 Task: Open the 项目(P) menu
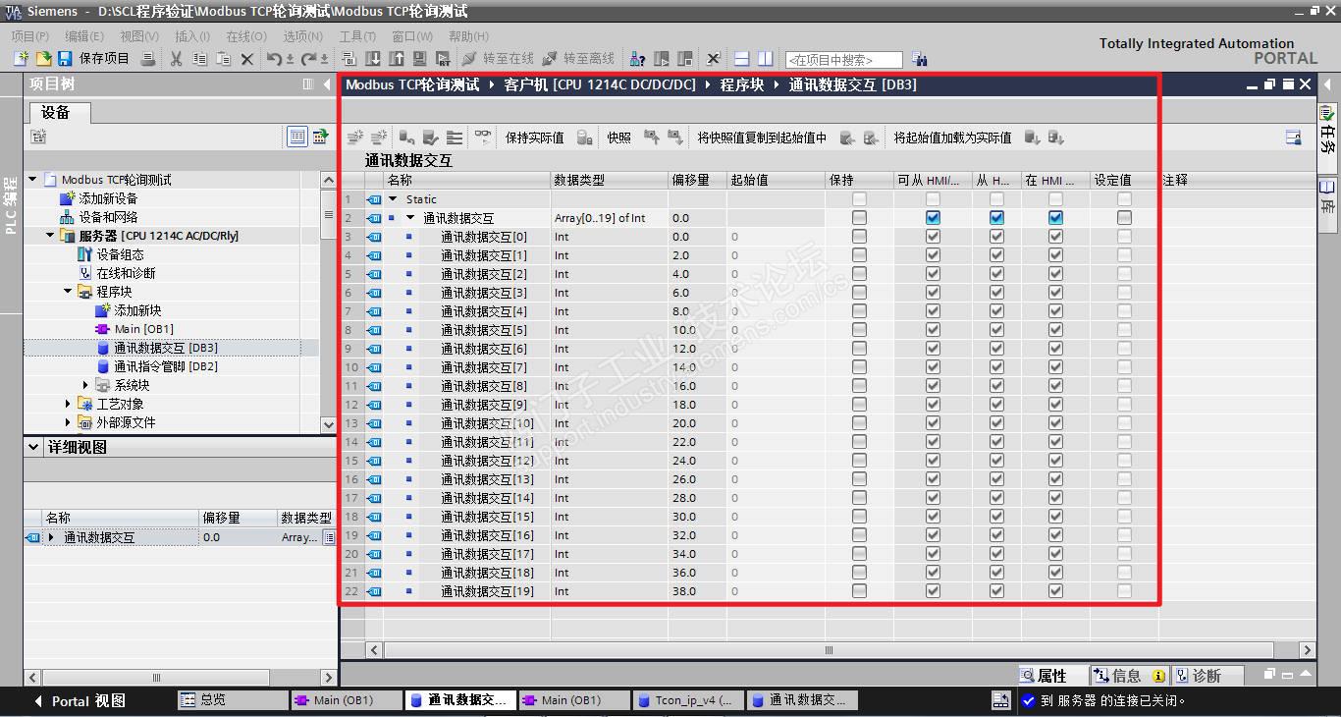pos(30,36)
